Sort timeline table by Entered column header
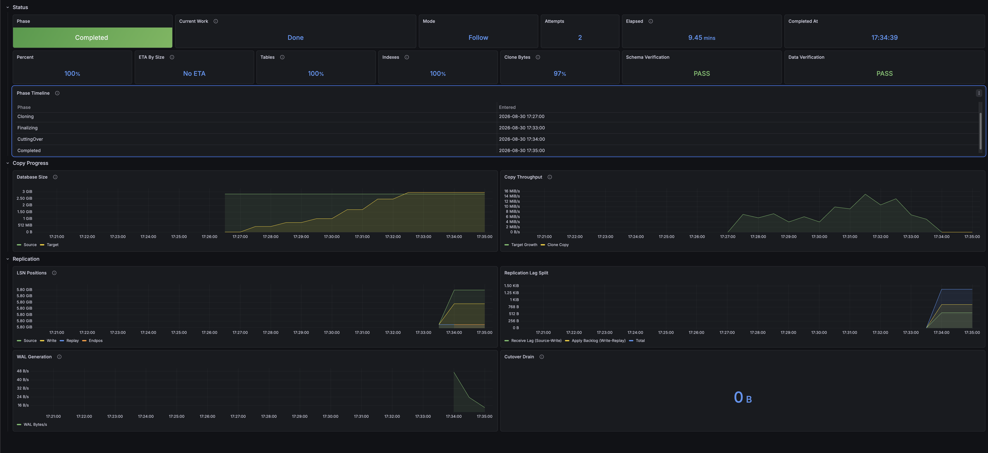The image size is (988, 453). click(x=507, y=108)
